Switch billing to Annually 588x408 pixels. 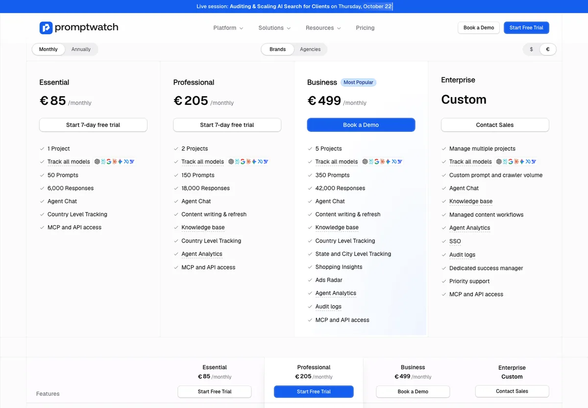(81, 49)
